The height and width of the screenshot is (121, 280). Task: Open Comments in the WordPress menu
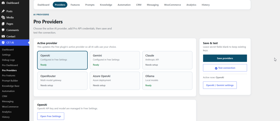point(15,30)
